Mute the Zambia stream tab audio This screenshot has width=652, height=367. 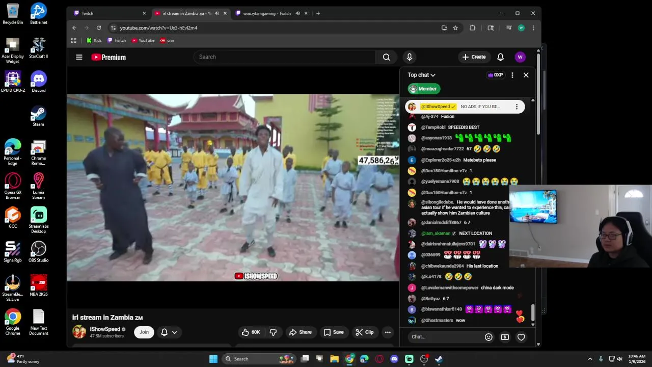[x=217, y=13]
